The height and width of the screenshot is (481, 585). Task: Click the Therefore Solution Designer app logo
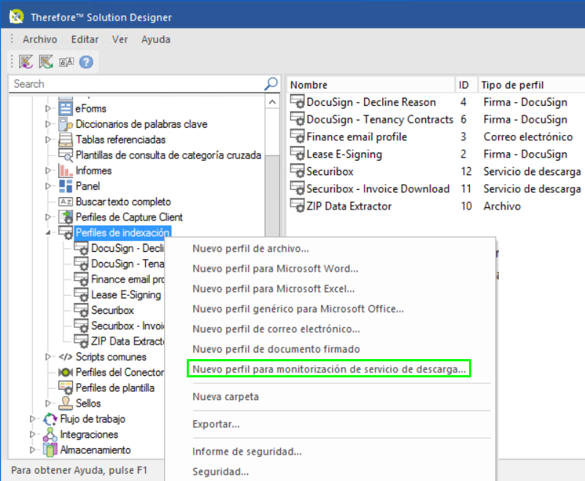pos(17,17)
